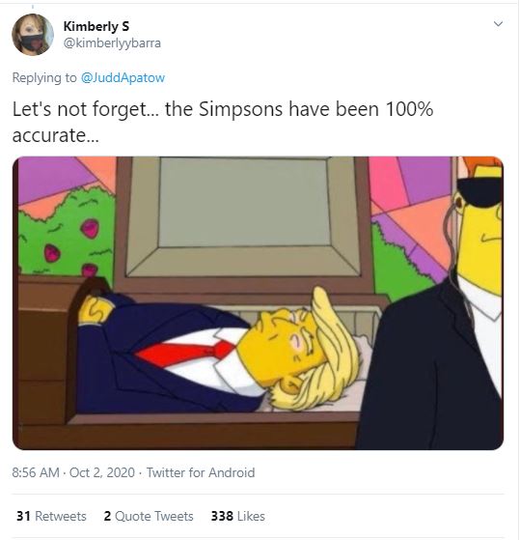The image size is (520, 540).
Task: Open the @kimberlyybarra handle
Action: coord(112,43)
